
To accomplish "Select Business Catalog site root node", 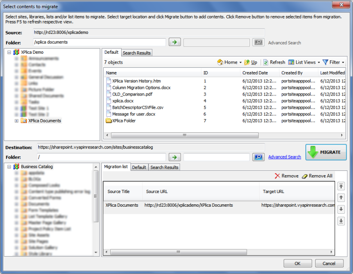I will point(37,167).
